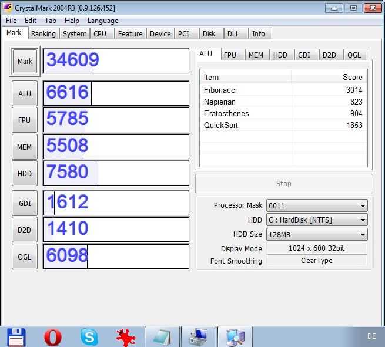The width and height of the screenshot is (385, 347).
Task: Open the floppy disk save icon in taskbar
Action: [x=16, y=337]
